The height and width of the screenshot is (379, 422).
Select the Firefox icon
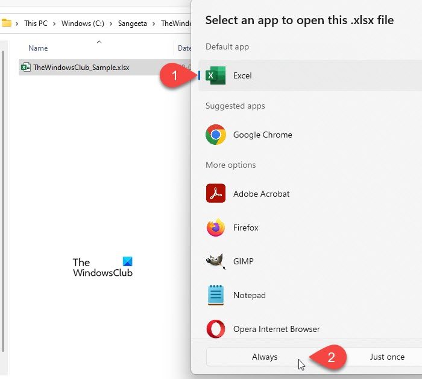click(216, 228)
